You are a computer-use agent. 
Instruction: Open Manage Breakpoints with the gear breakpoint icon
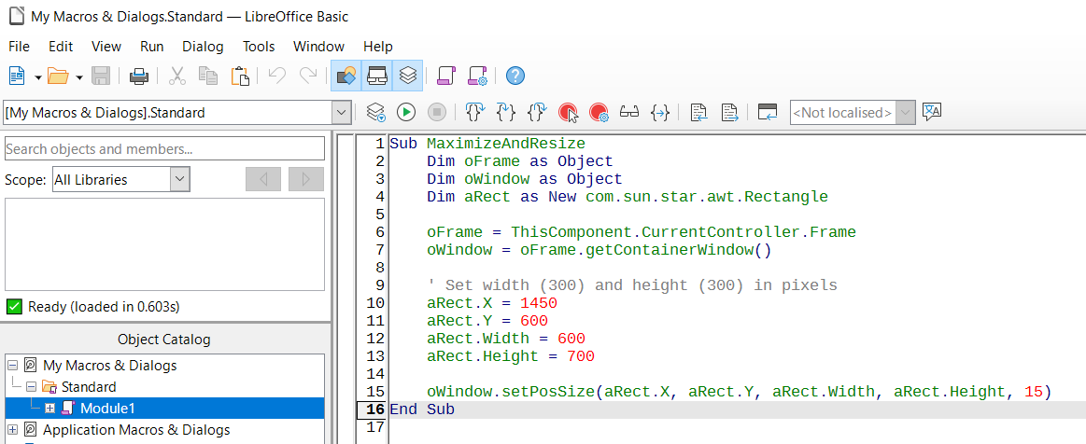click(x=599, y=113)
